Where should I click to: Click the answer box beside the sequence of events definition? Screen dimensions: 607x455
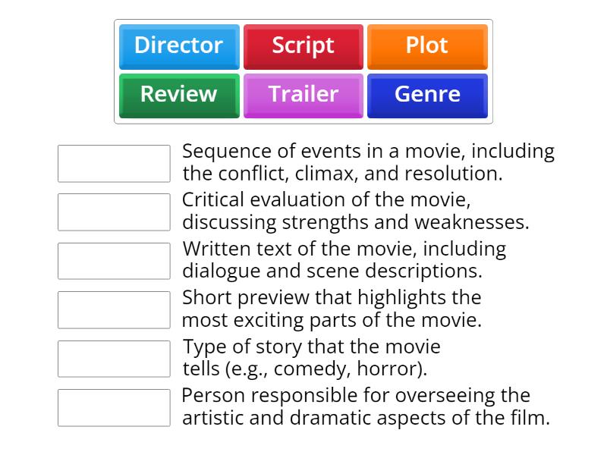point(113,163)
